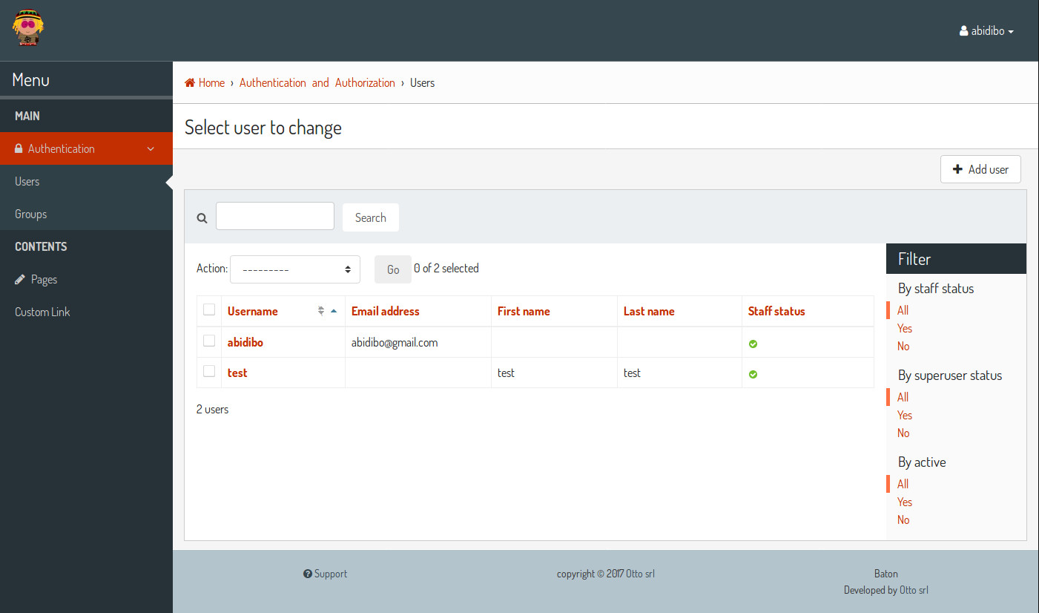1039x613 pixels.
Task: Open the test user link
Action: click(x=237, y=373)
